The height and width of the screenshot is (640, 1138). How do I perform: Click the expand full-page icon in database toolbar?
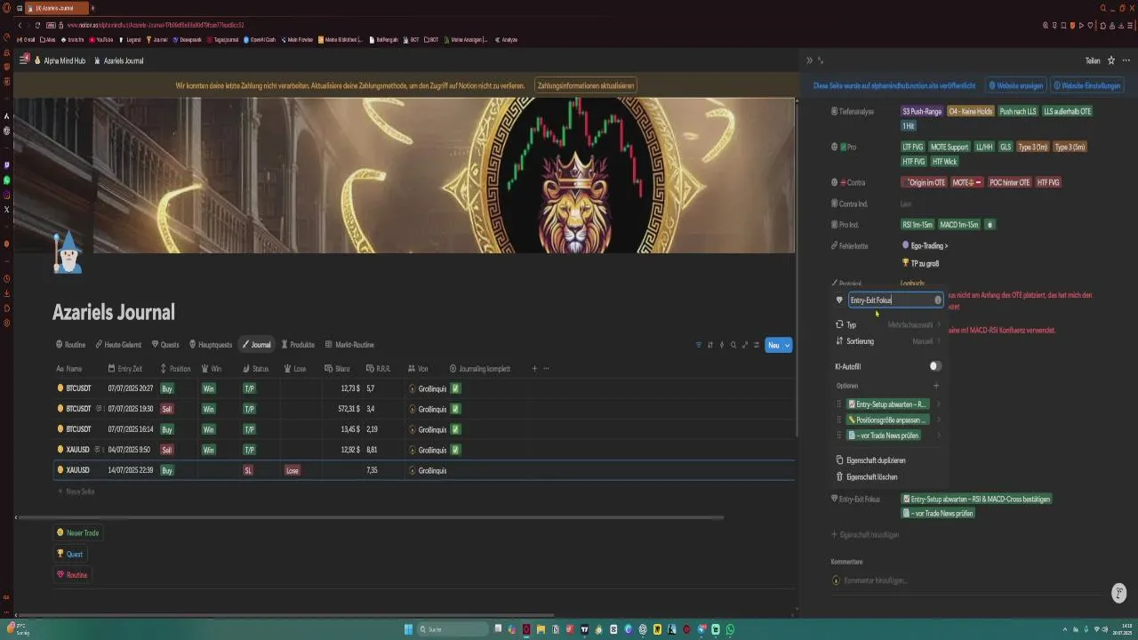pyautogui.click(x=744, y=345)
